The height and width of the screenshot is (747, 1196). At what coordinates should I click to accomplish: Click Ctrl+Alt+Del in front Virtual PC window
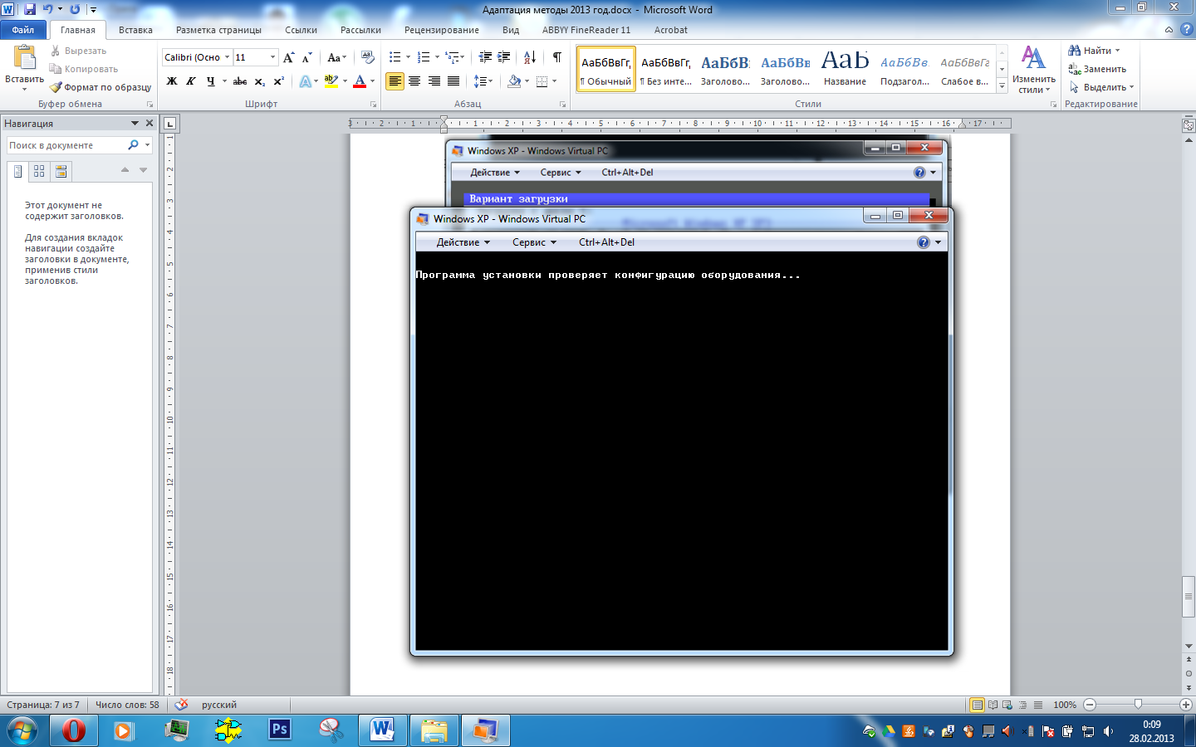[606, 242]
